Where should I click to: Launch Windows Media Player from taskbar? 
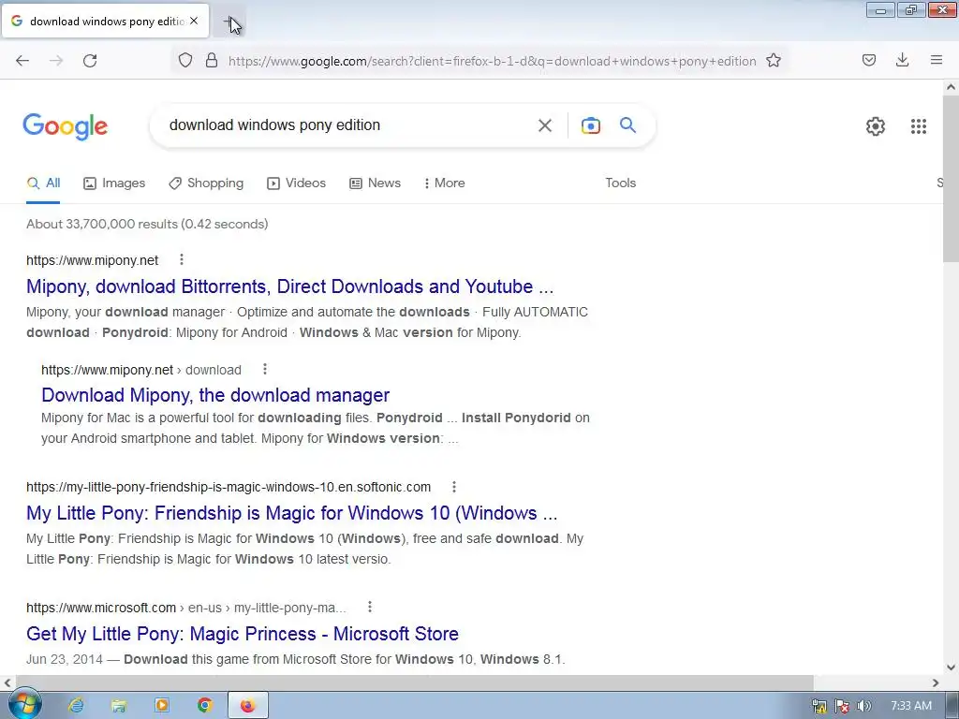click(x=161, y=706)
